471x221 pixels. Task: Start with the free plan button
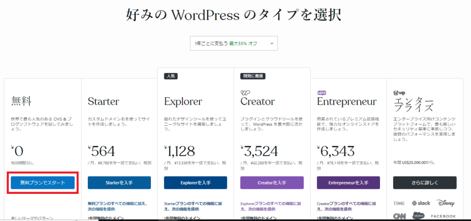coord(43,182)
